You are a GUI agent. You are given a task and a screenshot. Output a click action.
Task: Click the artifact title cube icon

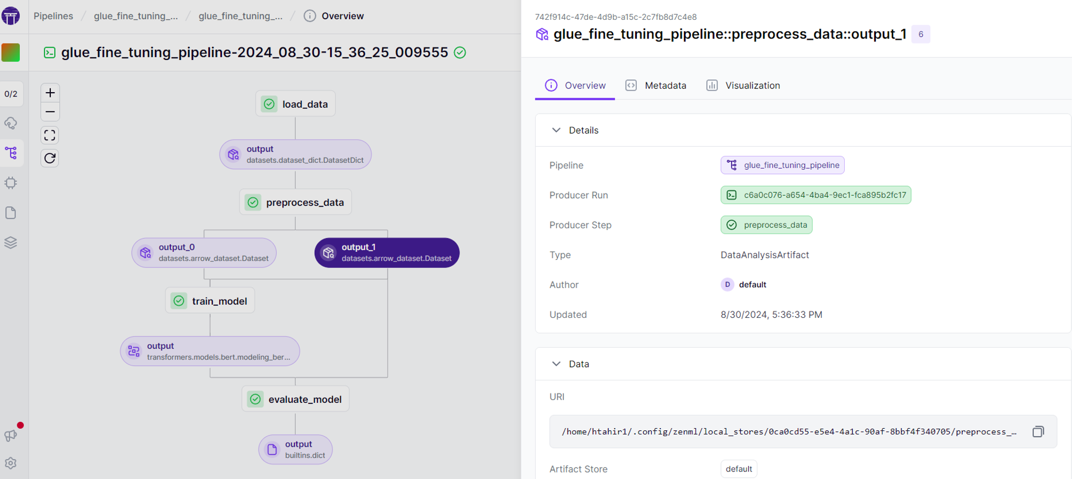coord(542,34)
